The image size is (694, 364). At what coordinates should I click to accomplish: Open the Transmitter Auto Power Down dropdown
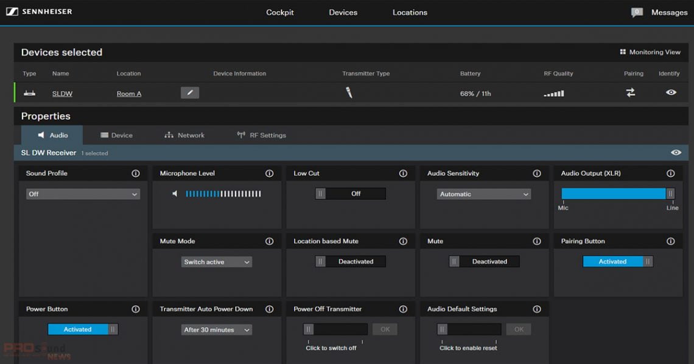pyautogui.click(x=217, y=330)
